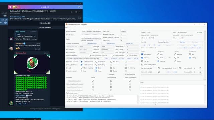The width and height of the screenshot is (214, 120).
Task: Click the Performance Logs scrollbar
Action: (x=138, y=99)
